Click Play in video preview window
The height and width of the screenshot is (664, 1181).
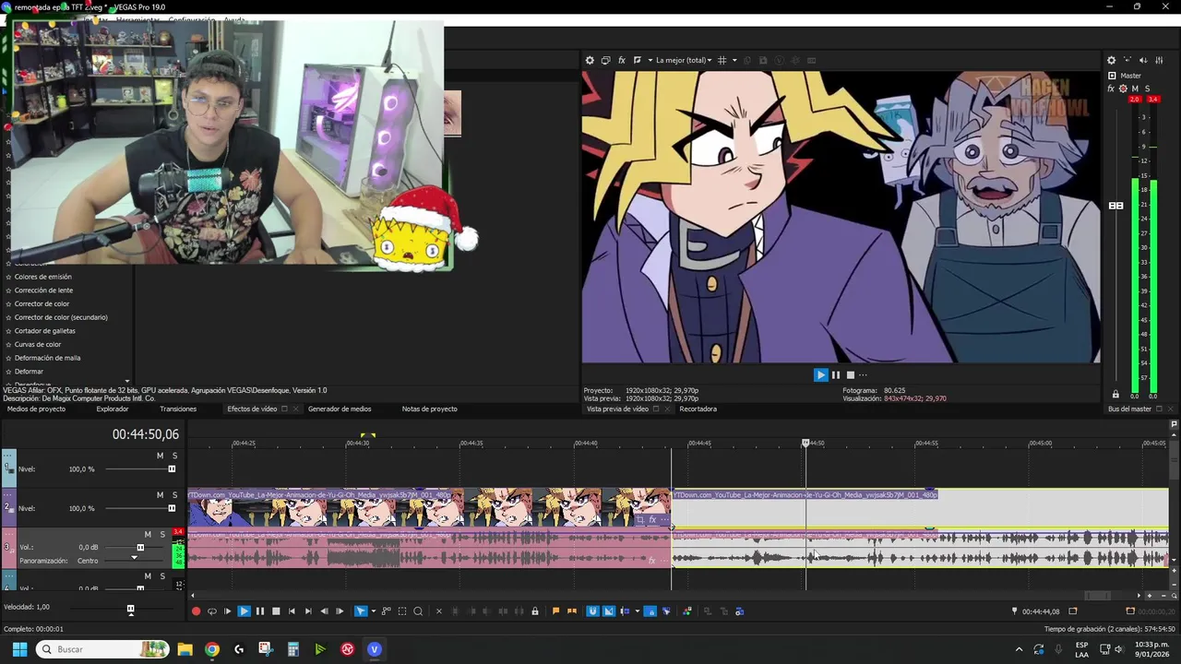pos(820,374)
